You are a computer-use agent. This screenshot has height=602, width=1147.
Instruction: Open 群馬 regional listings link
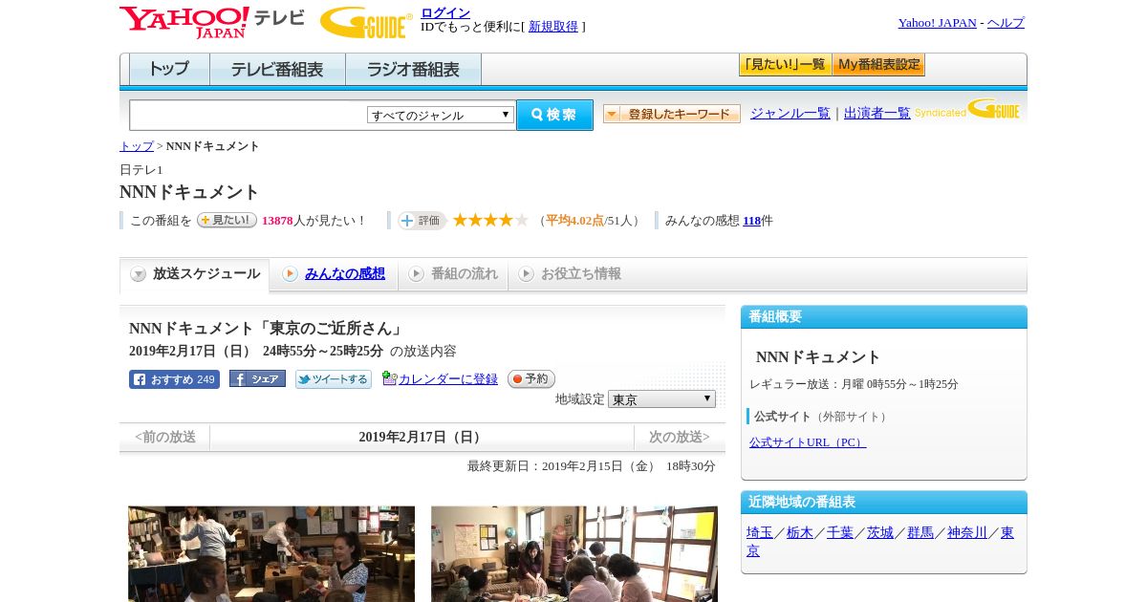(920, 533)
